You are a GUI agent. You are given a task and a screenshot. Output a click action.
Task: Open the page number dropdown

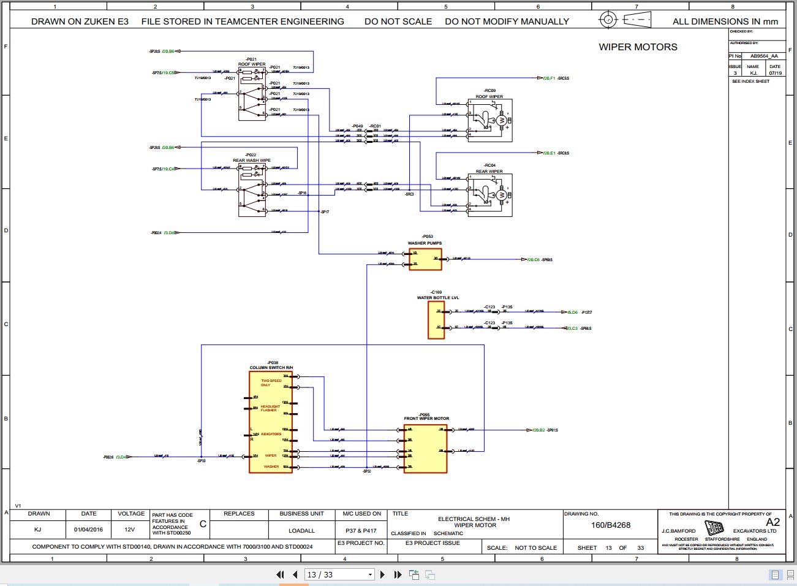click(370, 575)
